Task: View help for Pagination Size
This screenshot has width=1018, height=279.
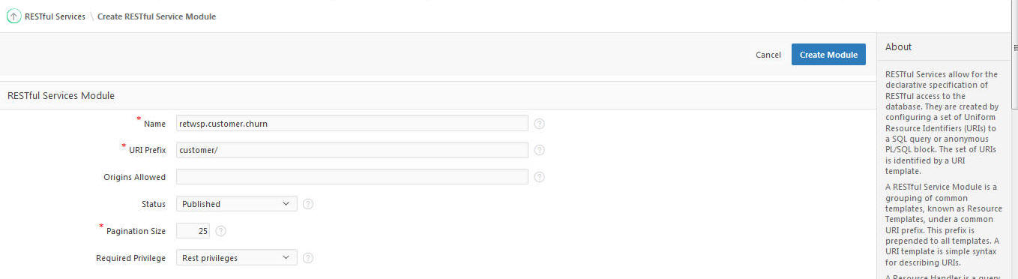Action: pyautogui.click(x=220, y=231)
